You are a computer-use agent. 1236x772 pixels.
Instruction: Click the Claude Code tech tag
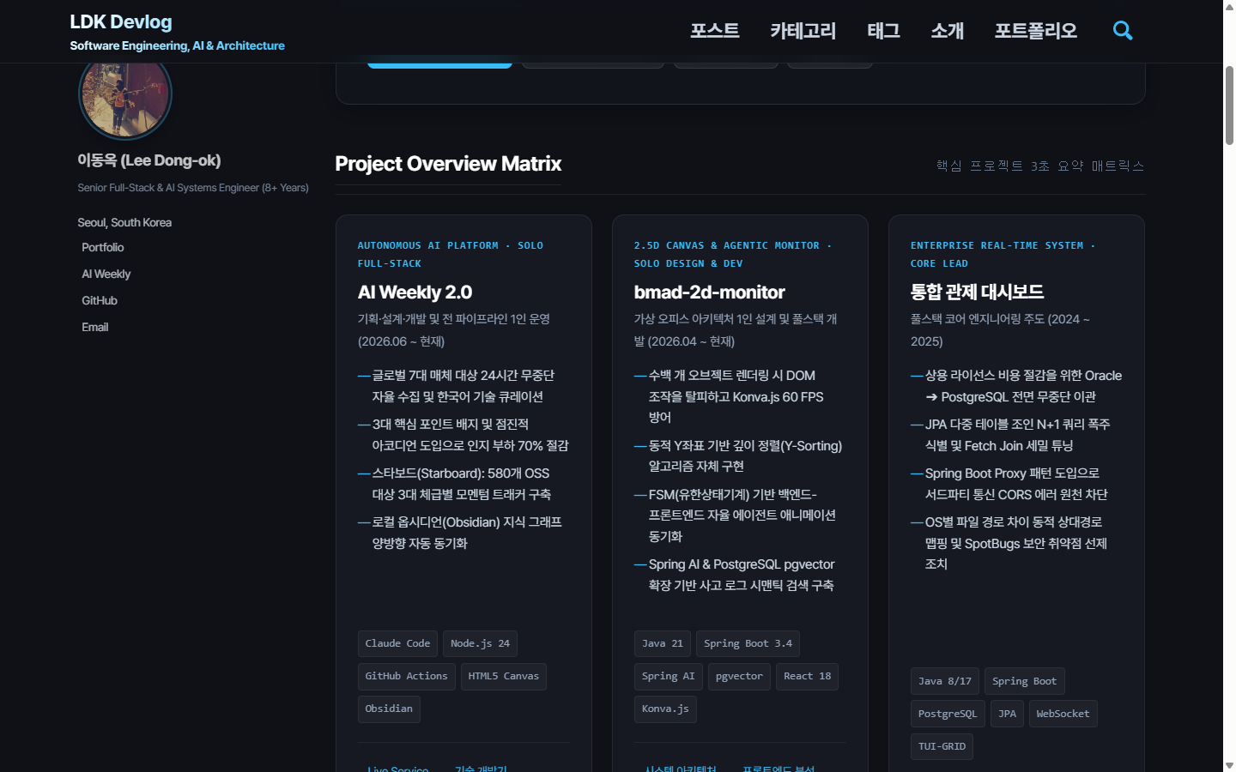coord(397,643)
